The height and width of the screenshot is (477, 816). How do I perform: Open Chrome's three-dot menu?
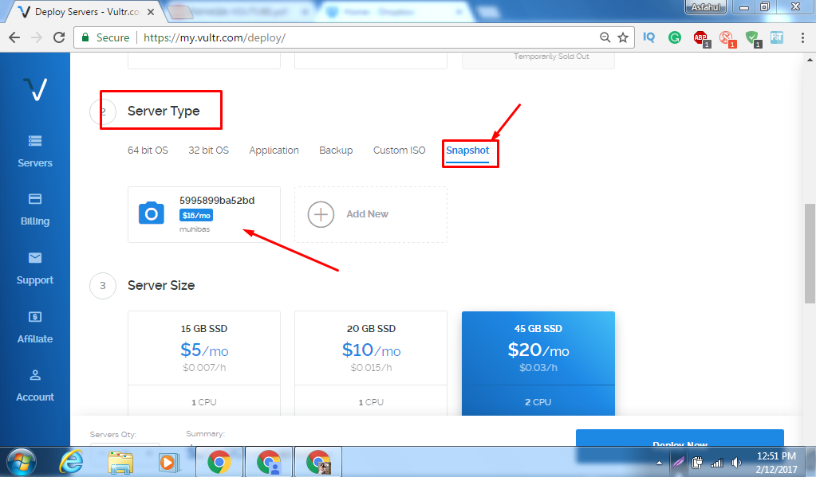pos(802,37)
